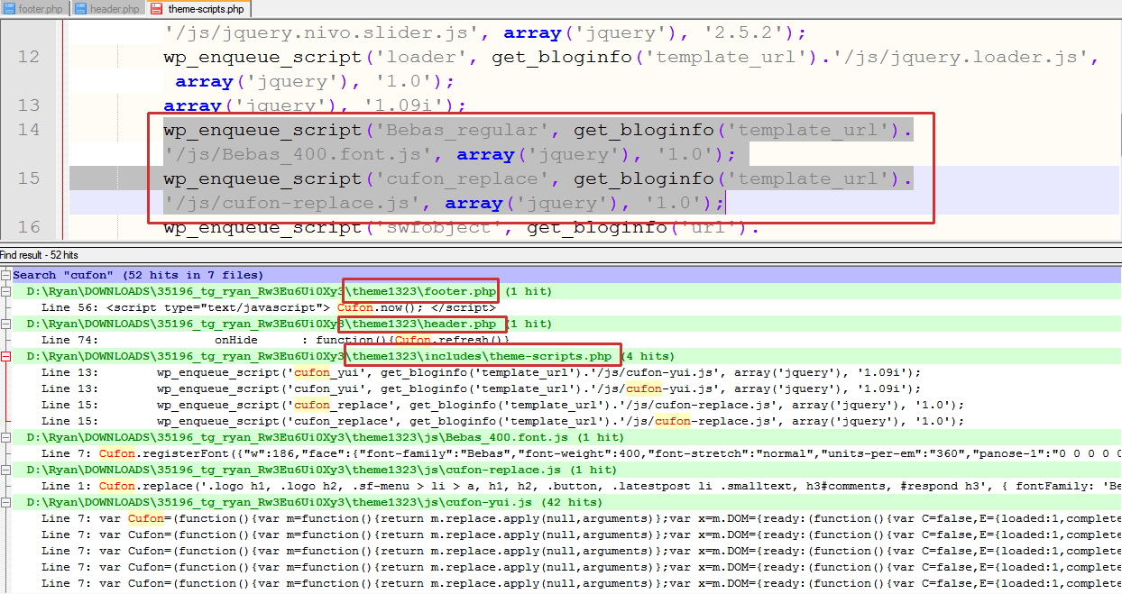Select the footer.php (1 hit) file row
This screenshot has height=594, width=1122.
[x=566, y=291]
